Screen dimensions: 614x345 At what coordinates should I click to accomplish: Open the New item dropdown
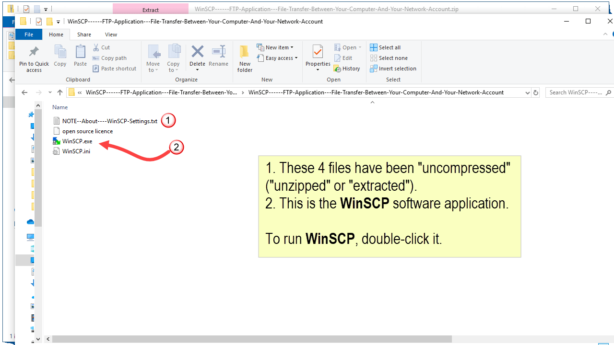click(x=275, y=47)
